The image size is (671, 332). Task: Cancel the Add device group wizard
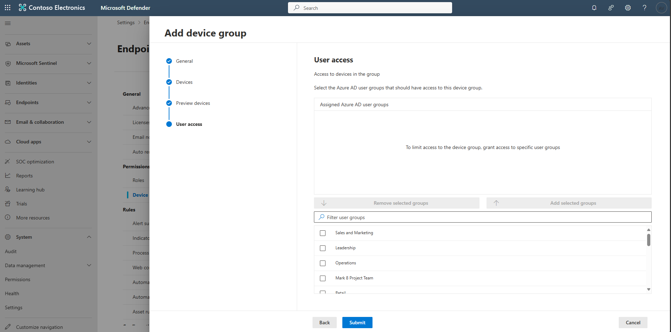pos(633,323)
